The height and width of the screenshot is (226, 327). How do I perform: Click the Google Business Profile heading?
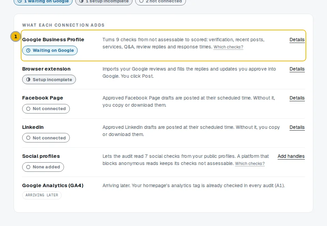[53, 40]
